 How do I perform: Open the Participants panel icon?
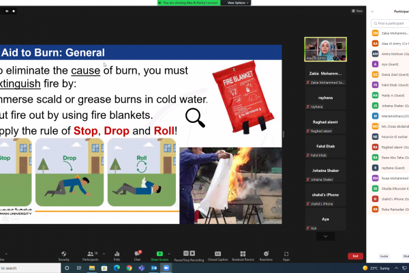90,255
